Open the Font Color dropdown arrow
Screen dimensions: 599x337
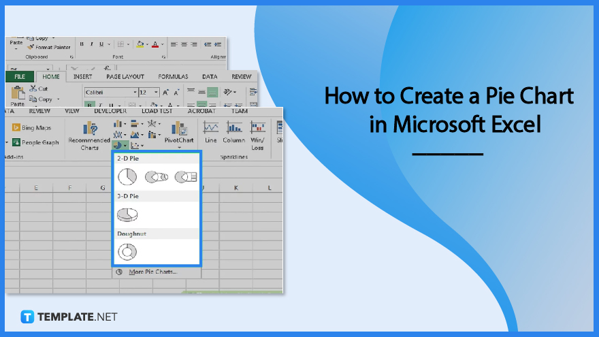pyautogui.click(x=163, y=44)
